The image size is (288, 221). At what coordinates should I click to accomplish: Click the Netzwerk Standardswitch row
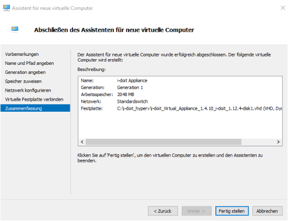(x=133, y=101)
